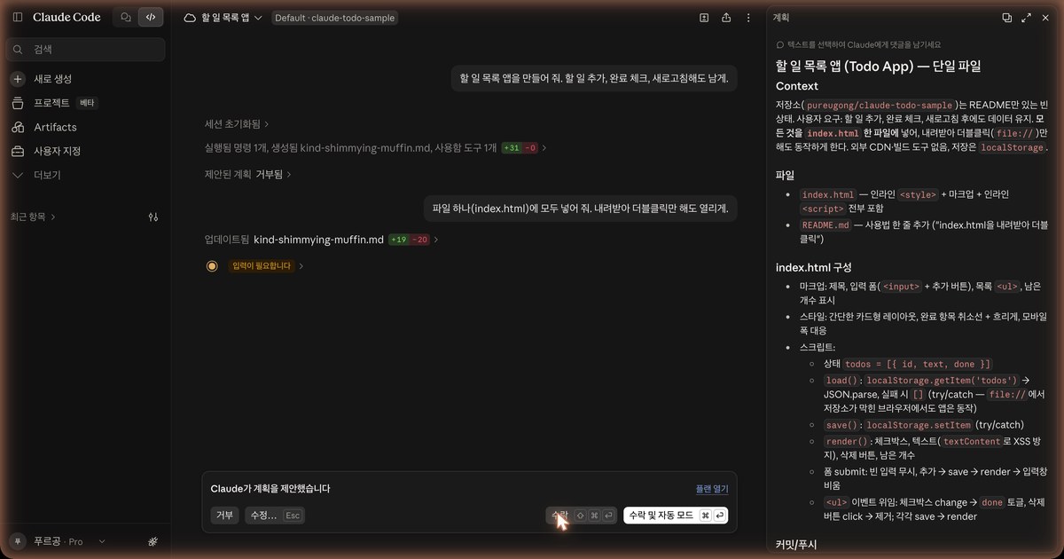Click the dotted circle icon in the header
The height and width of the screenshot is (559, 1064).
(749, 18)
